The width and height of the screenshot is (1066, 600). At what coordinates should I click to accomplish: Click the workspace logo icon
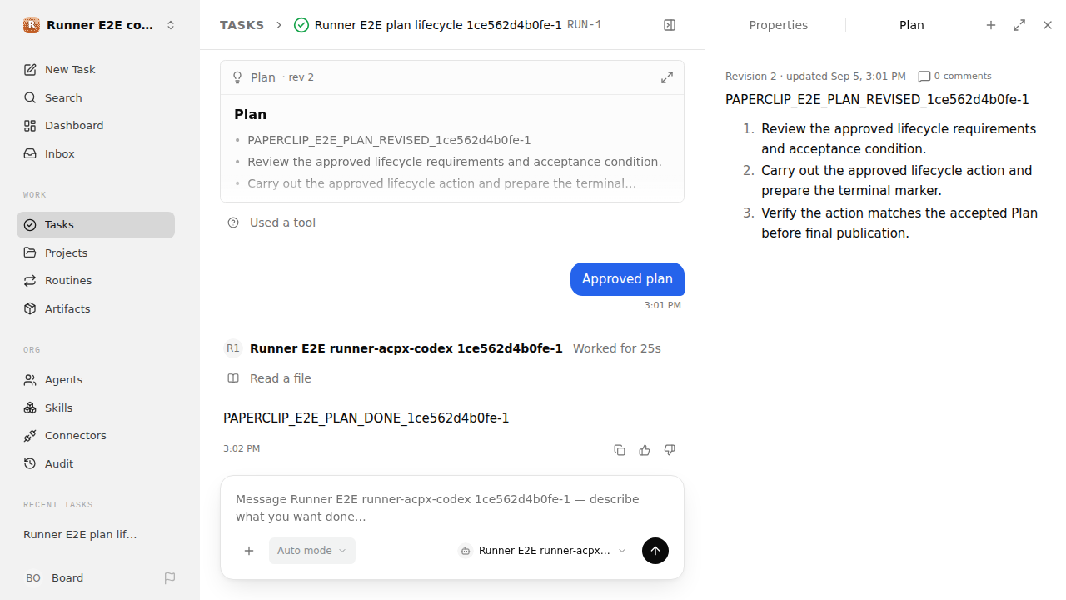[x=31, y=25]
